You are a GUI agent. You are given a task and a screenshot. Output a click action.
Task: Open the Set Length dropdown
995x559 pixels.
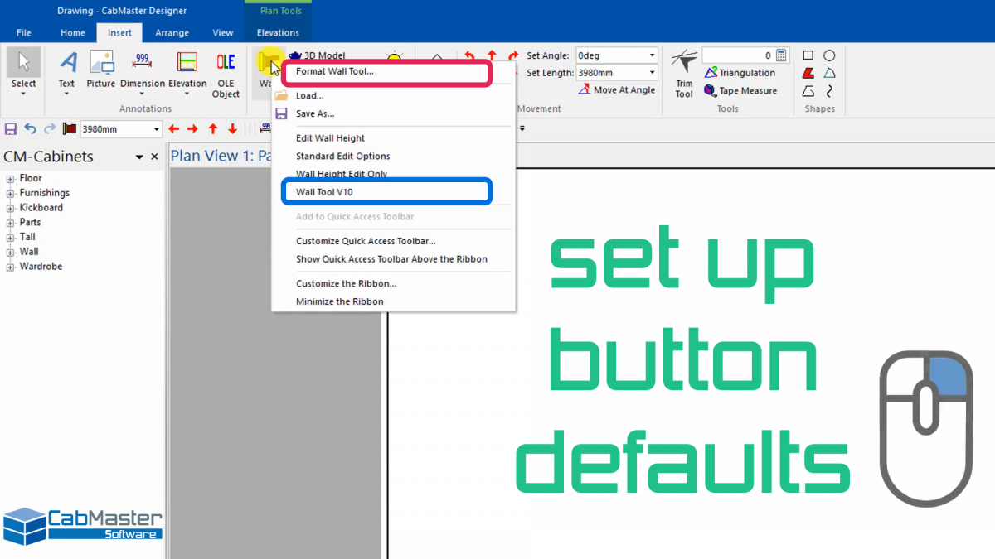pos(652,73)
